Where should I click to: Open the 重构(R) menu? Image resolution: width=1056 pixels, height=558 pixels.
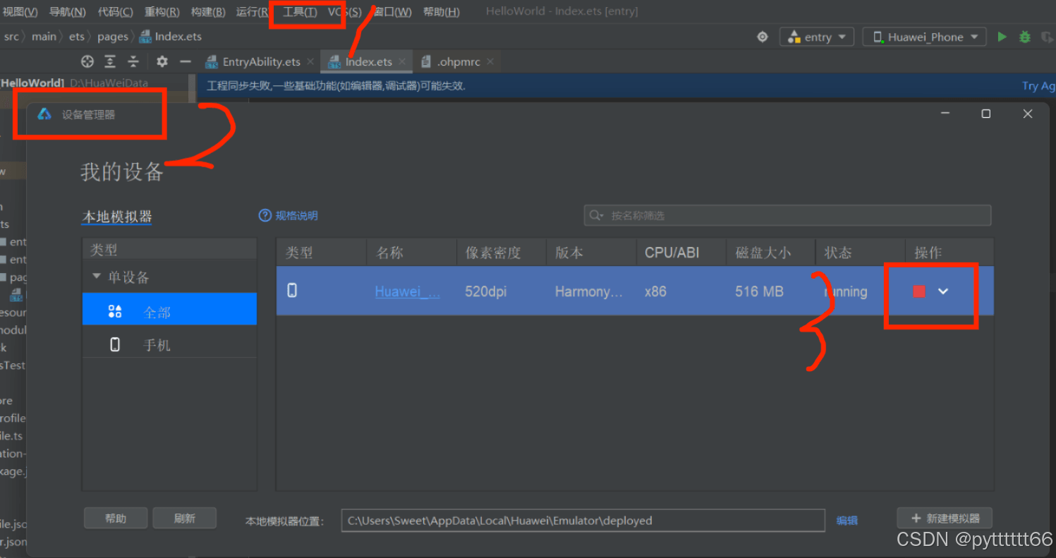pyautogui.click(x=162, y=12)
